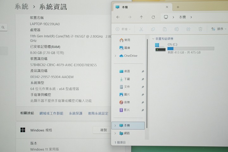Click the navigation pane scrollbar

click(147, 83)
